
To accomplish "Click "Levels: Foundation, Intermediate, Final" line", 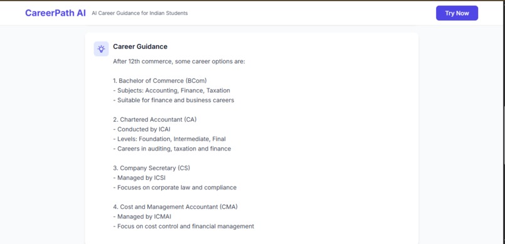I will point(169,139).
